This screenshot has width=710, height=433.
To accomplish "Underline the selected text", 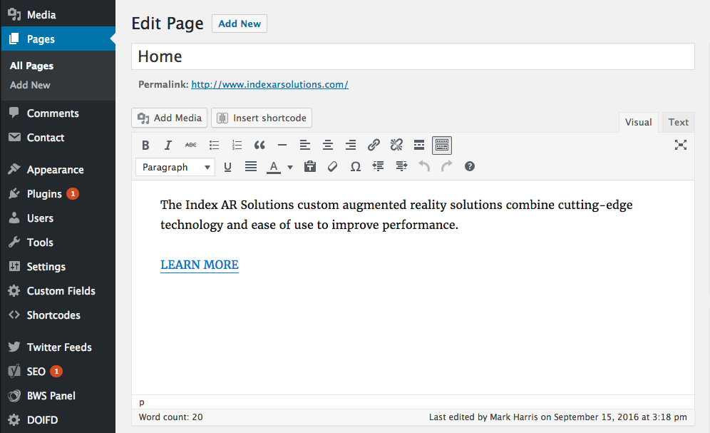I will (228, 167).
